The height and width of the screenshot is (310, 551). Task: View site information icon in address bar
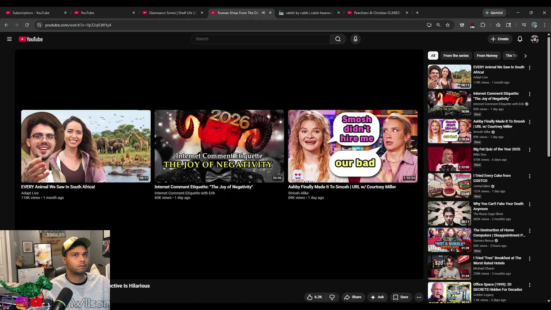(39, 25)
